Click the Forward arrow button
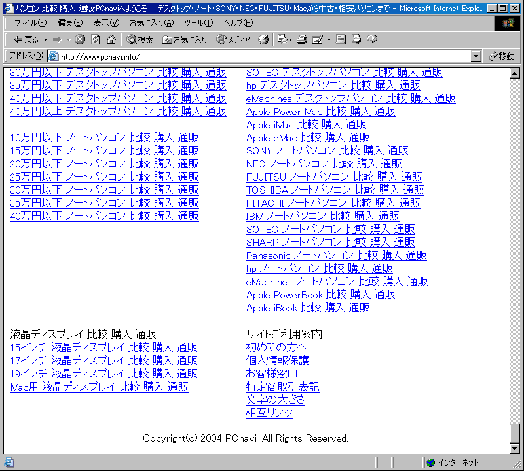The width and height of the screenshot is (524, 471). (57, 40)
